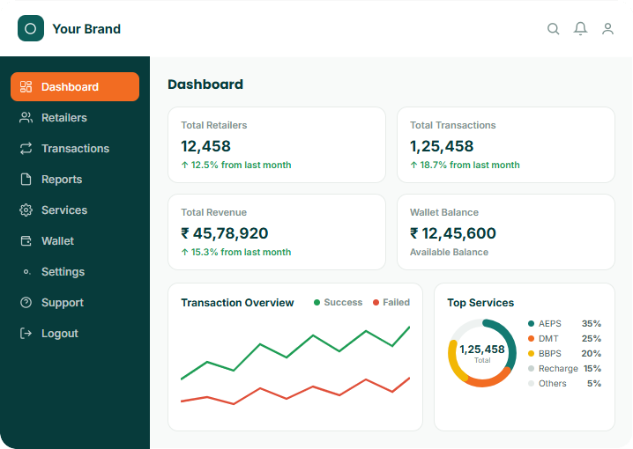Click the Wallet icon in sidebar
The width and height of the screenshot is (633, 449).
(26, 241)
